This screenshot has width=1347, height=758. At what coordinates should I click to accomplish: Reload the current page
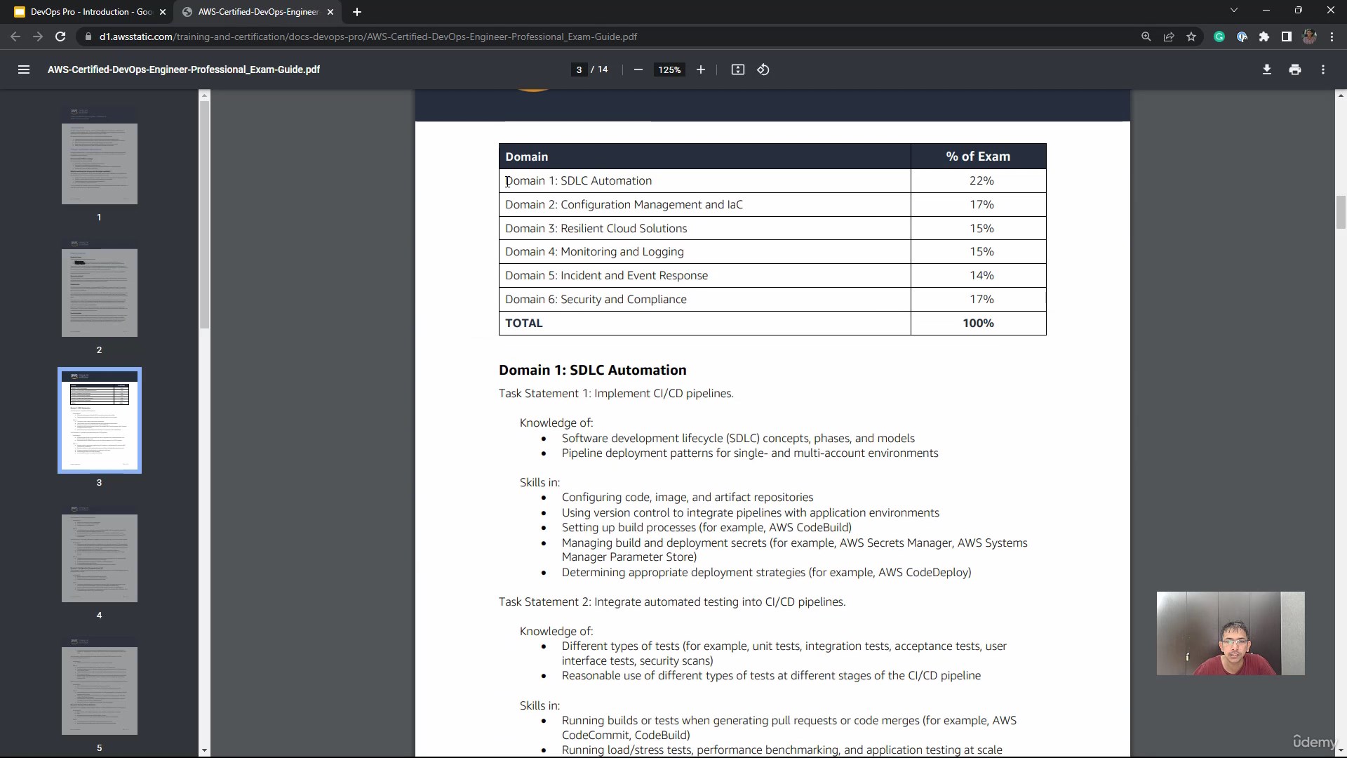60,36
